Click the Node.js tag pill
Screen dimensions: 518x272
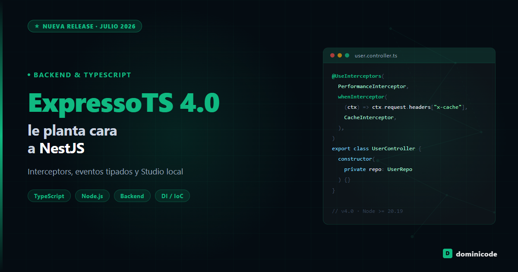(92, 196)
